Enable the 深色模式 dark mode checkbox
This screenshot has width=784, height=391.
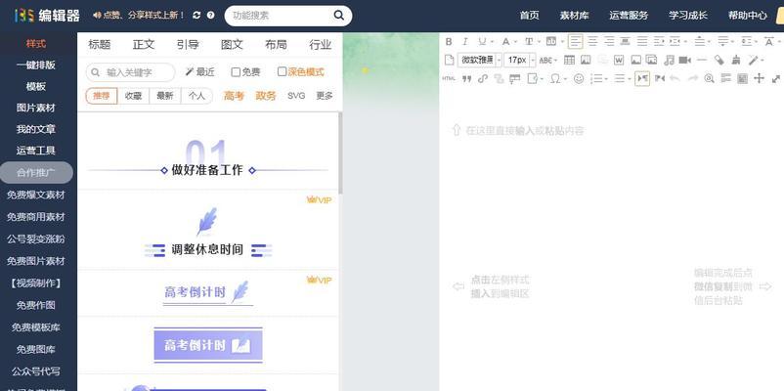[282, 72]
